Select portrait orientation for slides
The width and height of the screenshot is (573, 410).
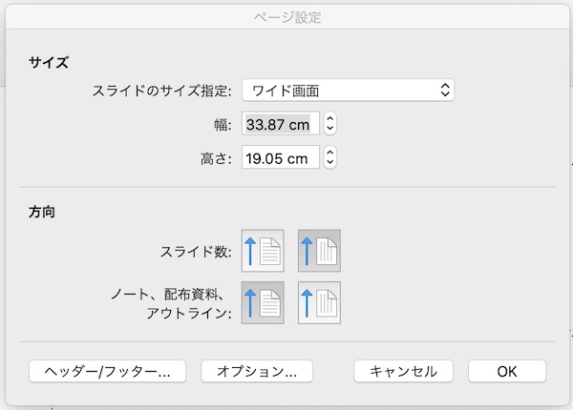[x=263, y=251]
